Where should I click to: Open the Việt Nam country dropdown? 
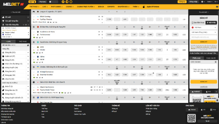point(204,27)
